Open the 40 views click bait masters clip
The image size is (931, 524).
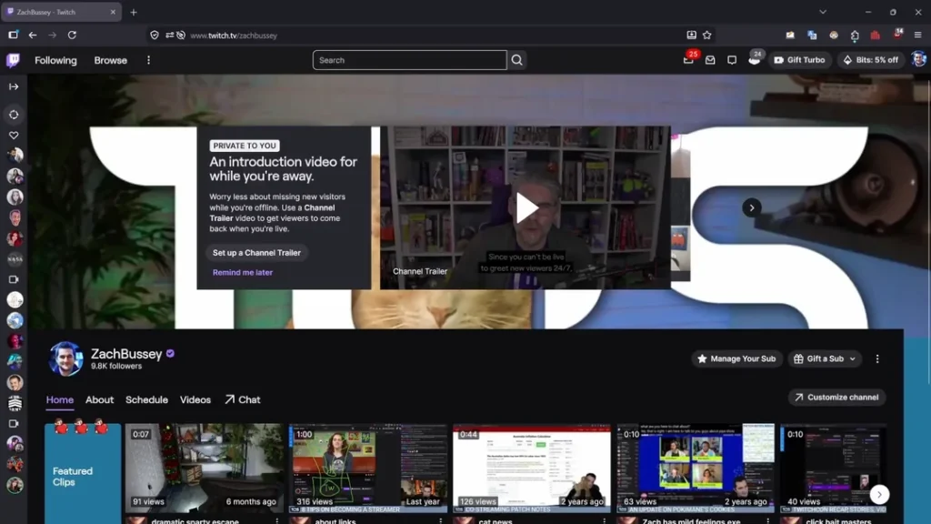pos(833,469)
